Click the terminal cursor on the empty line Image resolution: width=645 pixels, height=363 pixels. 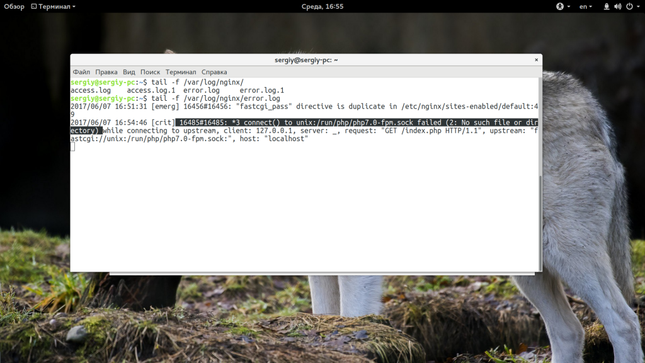(72, 147)
